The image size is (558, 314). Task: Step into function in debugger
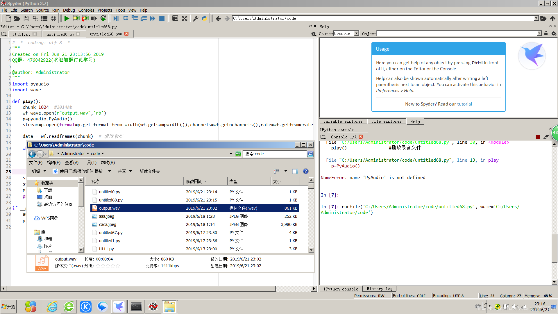(135, 18)
